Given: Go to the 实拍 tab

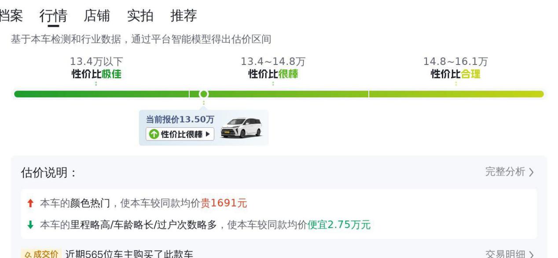Looking at the screenshot, I should coord(140,16).
